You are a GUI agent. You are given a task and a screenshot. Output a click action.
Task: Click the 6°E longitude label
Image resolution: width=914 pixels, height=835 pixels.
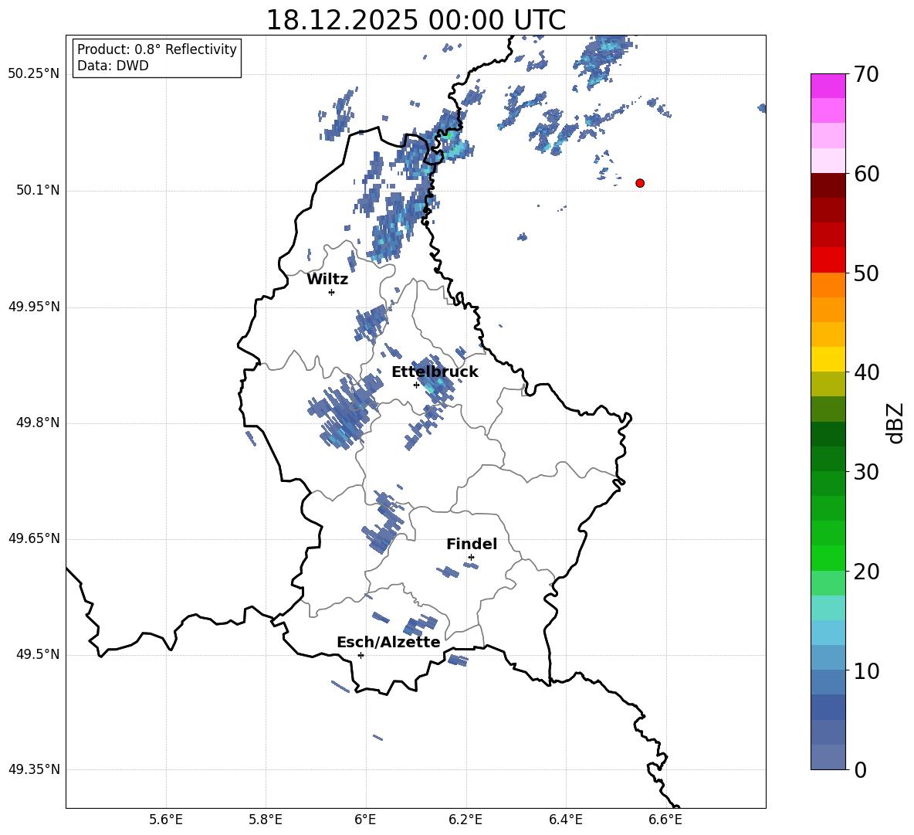click(x=365, y=820)
